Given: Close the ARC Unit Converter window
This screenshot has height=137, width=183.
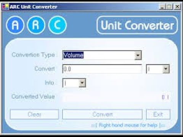Looking at the screenshot, I should pyautogui.click(x=177, y=7).
